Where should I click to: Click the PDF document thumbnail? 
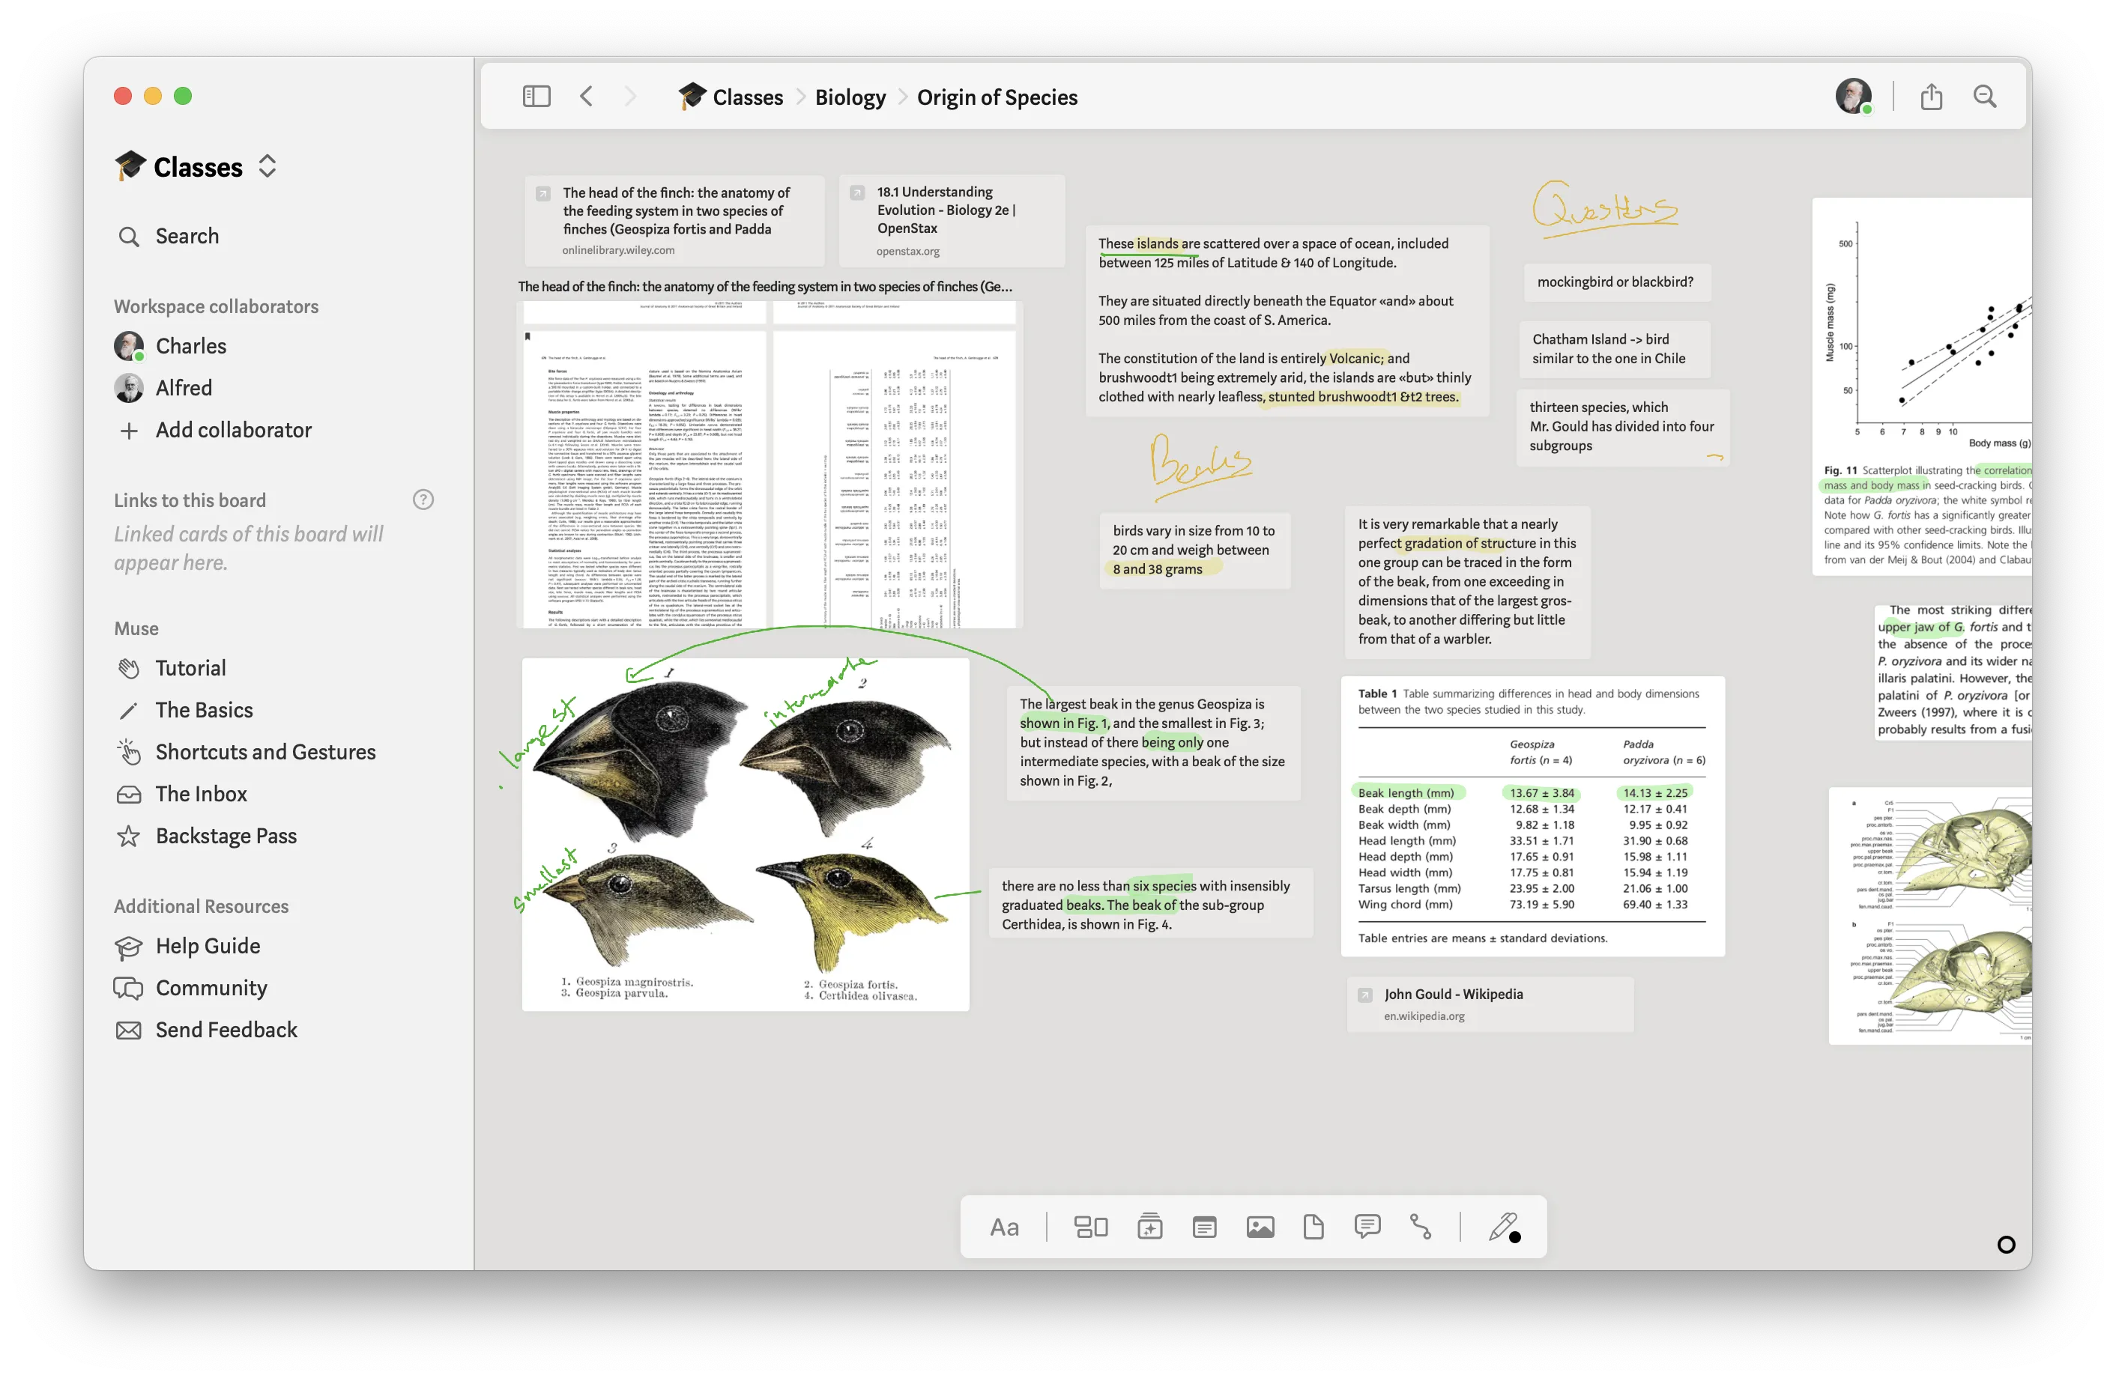click(x=769, y=465)
